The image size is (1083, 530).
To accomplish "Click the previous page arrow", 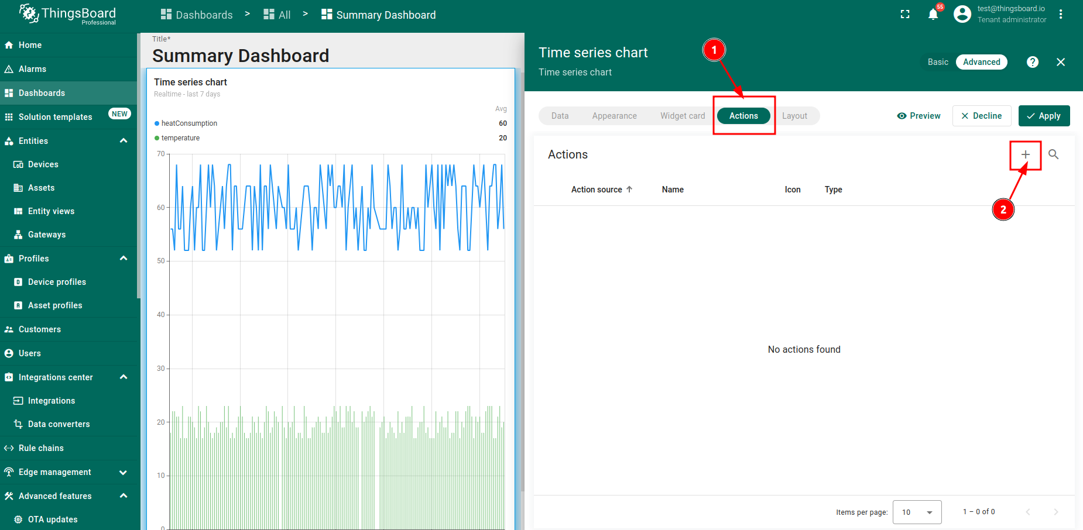I will [x=1028, y=512].
